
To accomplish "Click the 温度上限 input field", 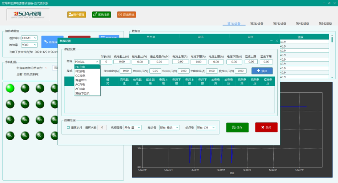I will (251, 62).
